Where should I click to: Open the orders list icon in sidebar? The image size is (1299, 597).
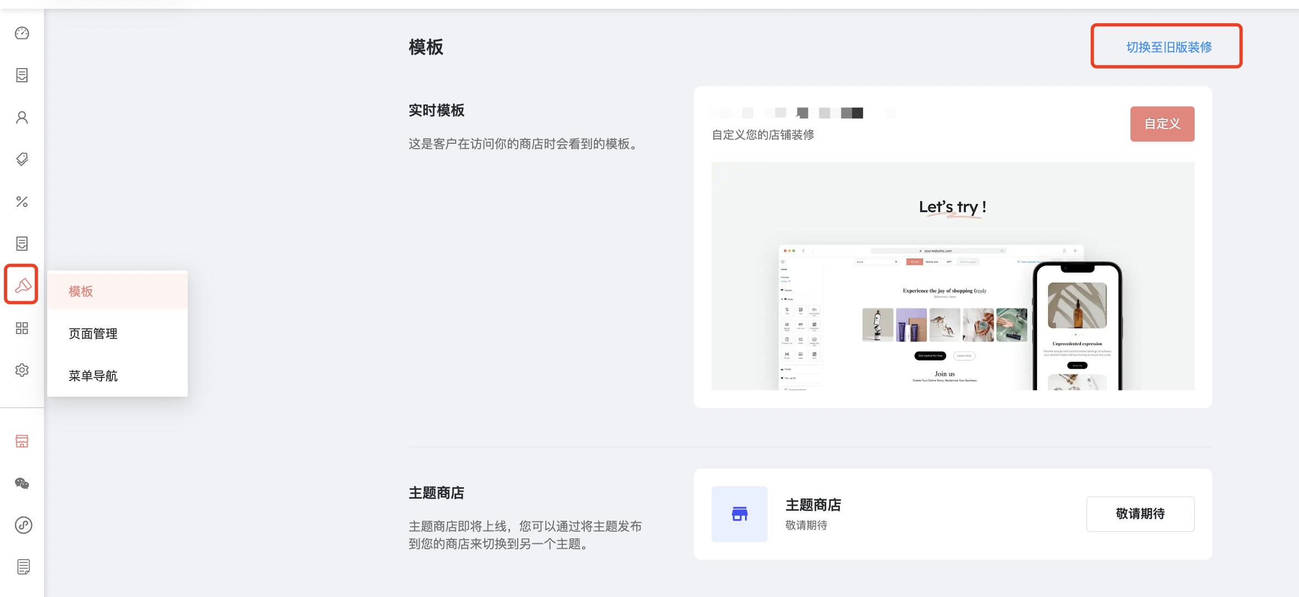click(22, 75)
